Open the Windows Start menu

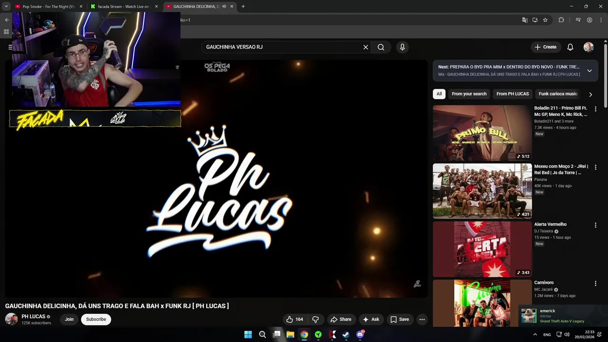click(x=248, y=334)
